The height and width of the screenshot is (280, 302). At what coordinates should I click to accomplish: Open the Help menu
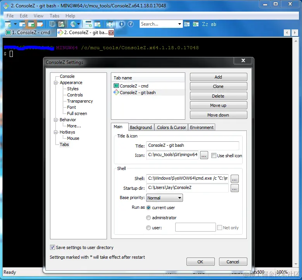(x=70, y=16)
